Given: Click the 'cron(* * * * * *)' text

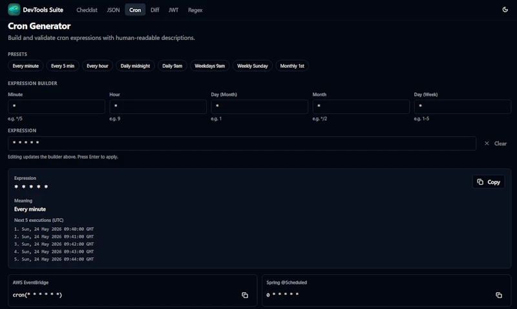Looking at the screenshot, I should 37,295.
